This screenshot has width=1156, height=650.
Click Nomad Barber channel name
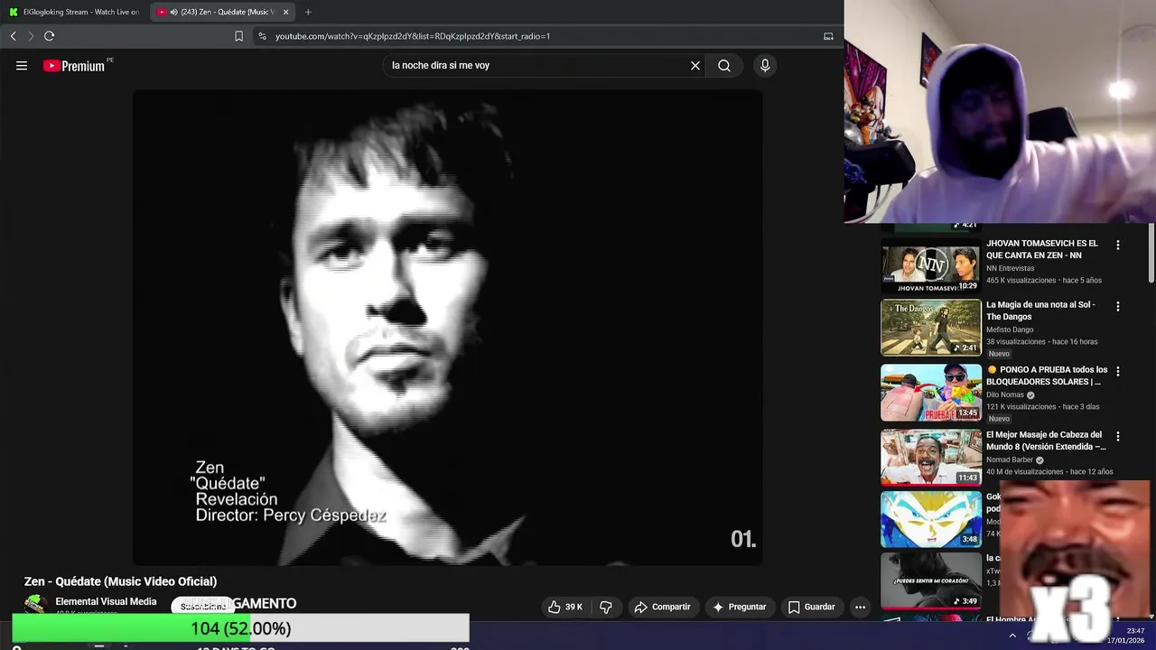click(1010, 460)
